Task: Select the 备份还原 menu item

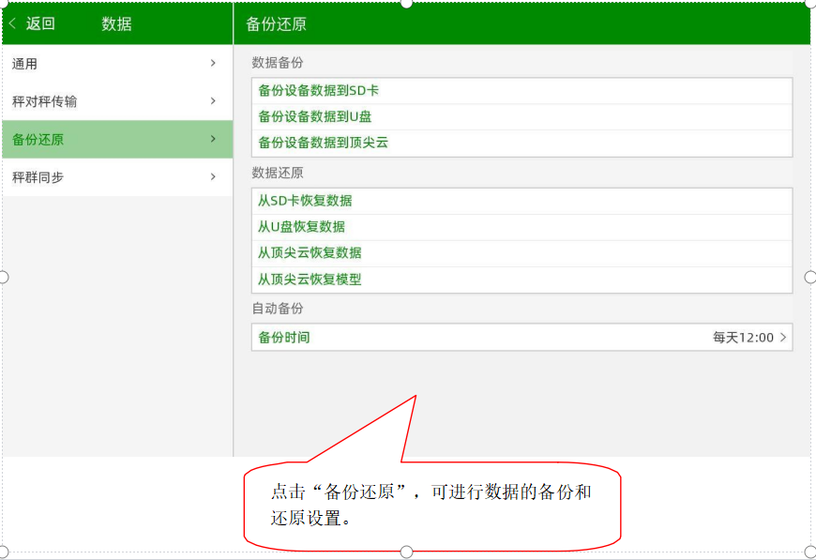Action: 117,139
